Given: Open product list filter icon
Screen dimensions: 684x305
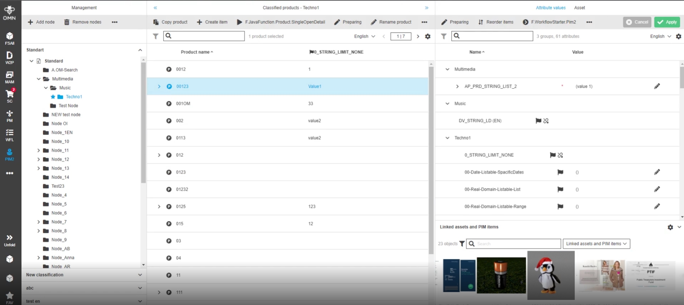Looking at the screenshot, I should tap(156, 36).
